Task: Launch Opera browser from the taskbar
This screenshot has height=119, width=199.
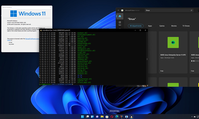Action: coord(112,116)
